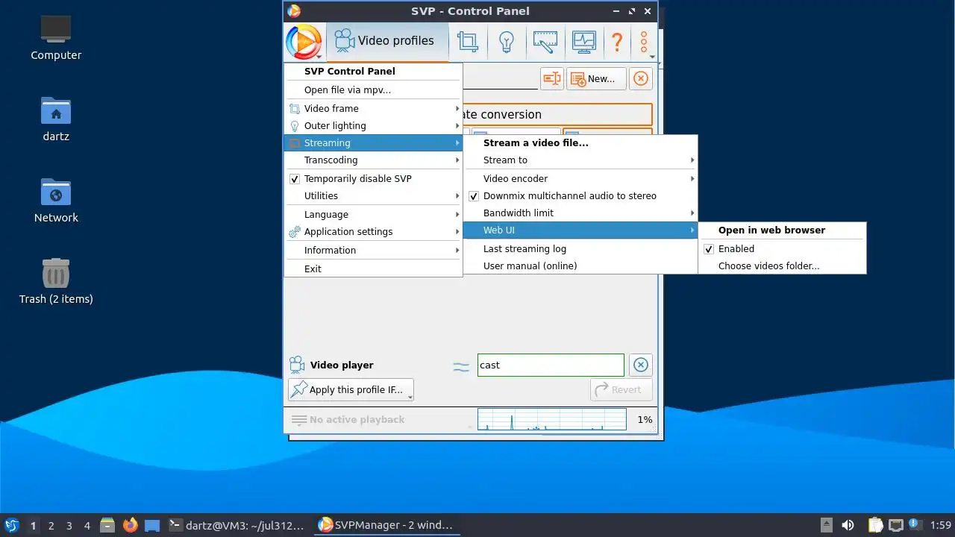This screenshot has height=537, width=955.
Task: Launch Firefox from the taskbar
Action: (131, 525)
